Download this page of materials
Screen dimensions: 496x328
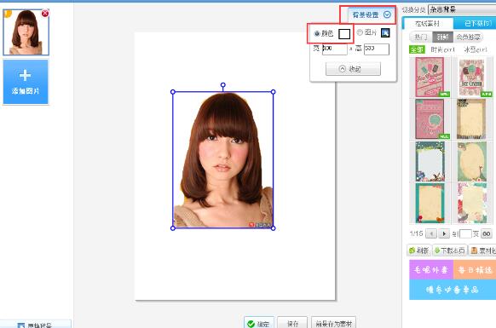point(450,250)
